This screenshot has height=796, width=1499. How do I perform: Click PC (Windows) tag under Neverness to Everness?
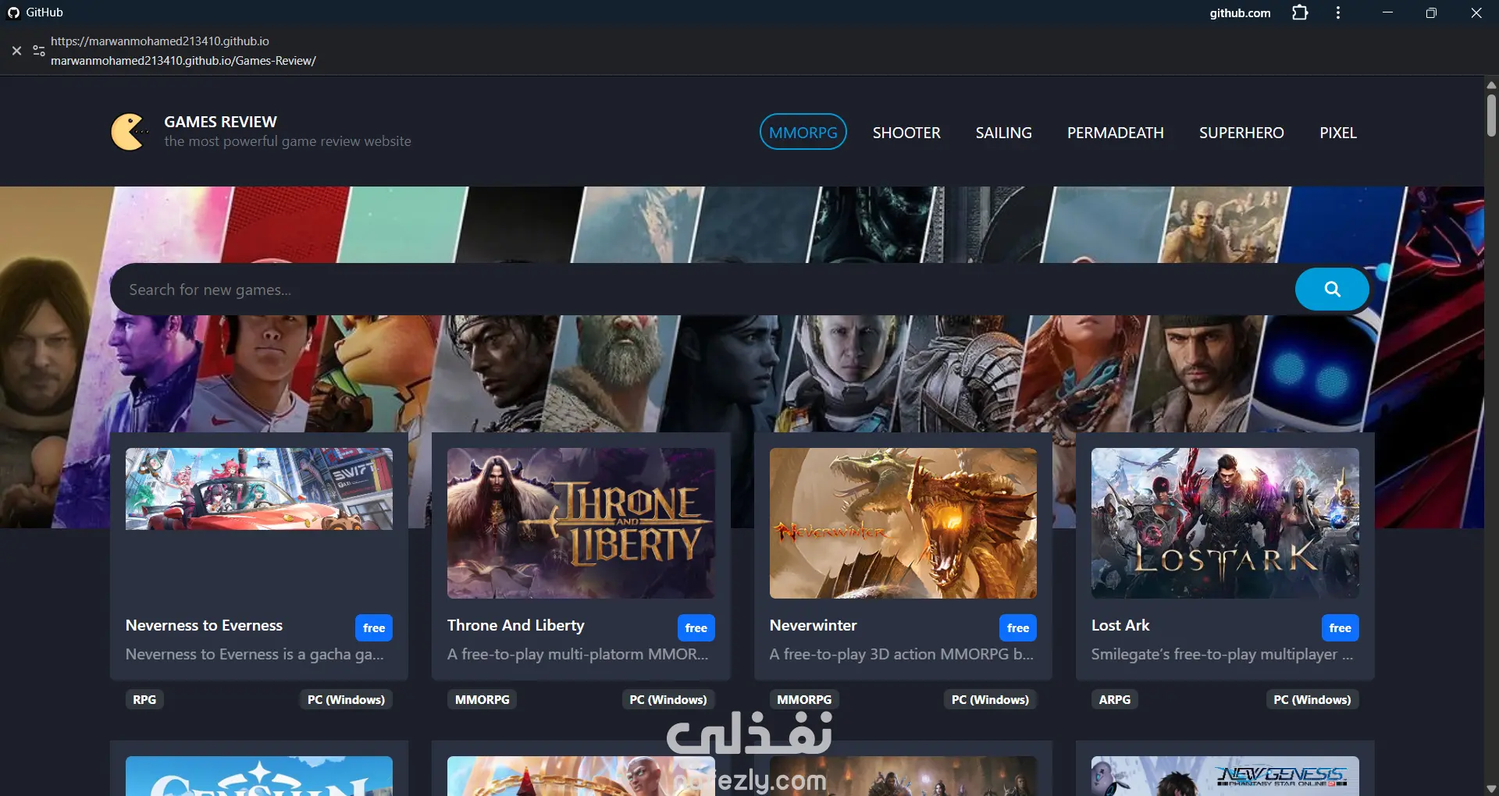346,699
